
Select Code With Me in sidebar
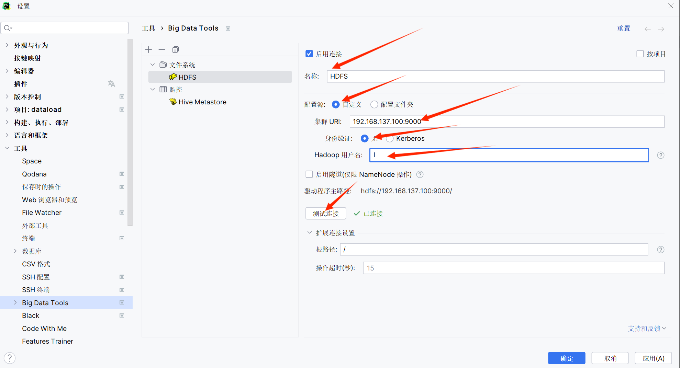pos(44,329)
